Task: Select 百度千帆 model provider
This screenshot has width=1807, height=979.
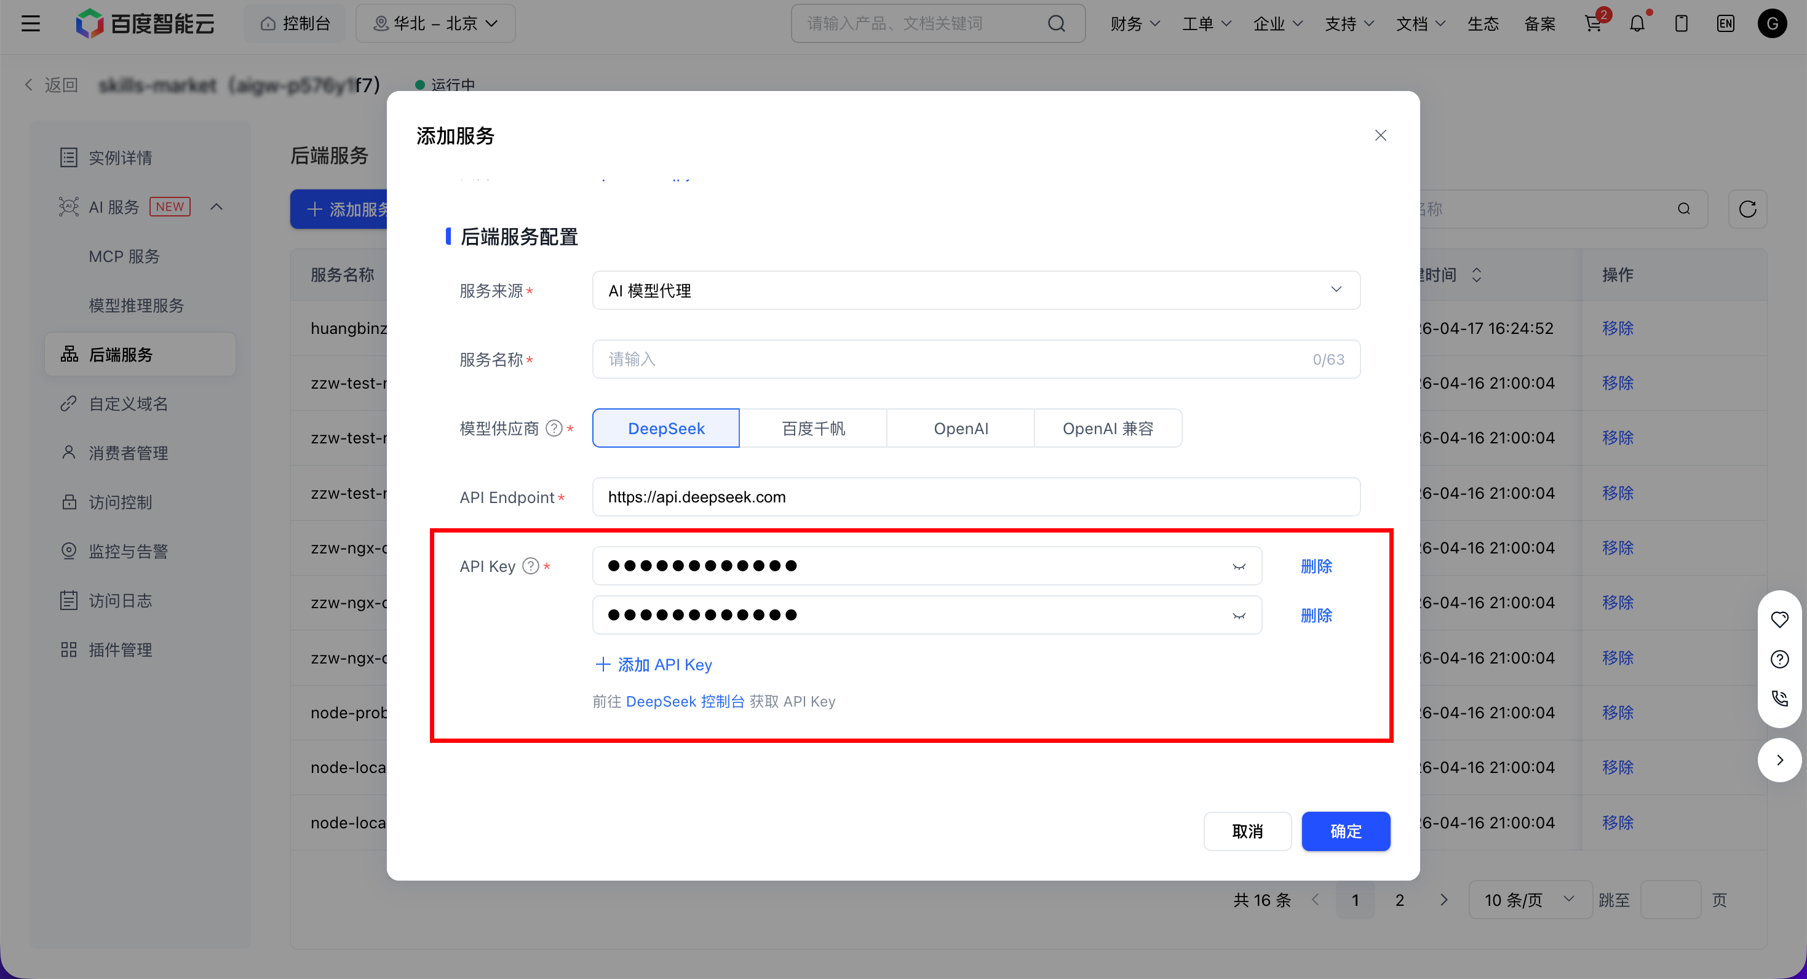Action: click(813, 428)
